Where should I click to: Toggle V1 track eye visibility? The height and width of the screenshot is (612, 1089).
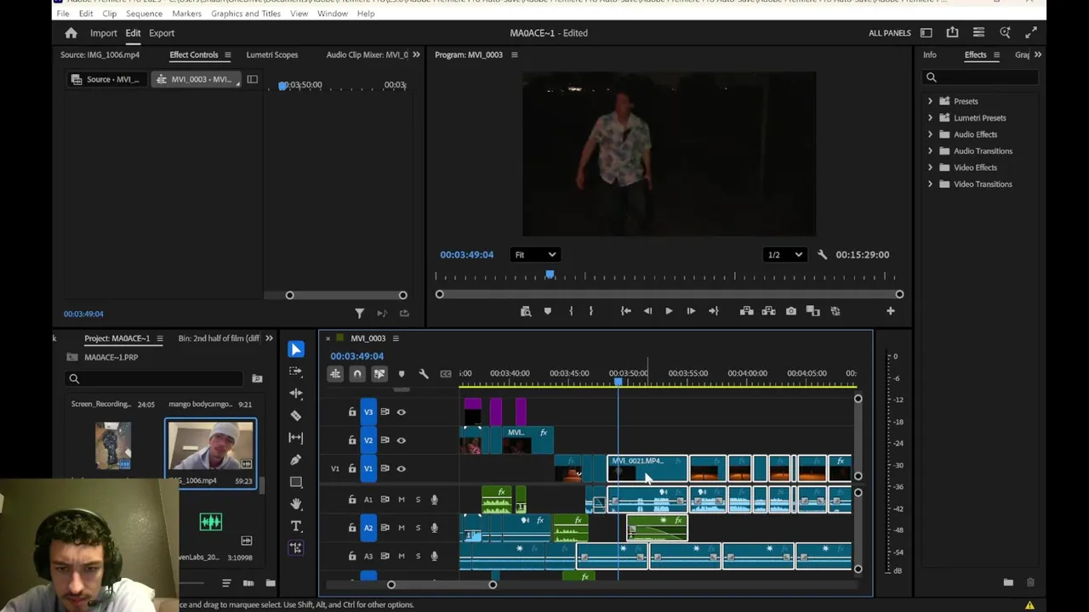pyautogui.click(x=401, y=468)
